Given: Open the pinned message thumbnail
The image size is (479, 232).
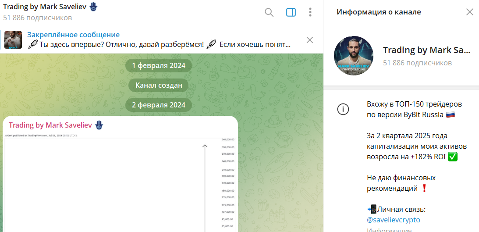Looking at the screenshot, I should [x=13, y=40].
